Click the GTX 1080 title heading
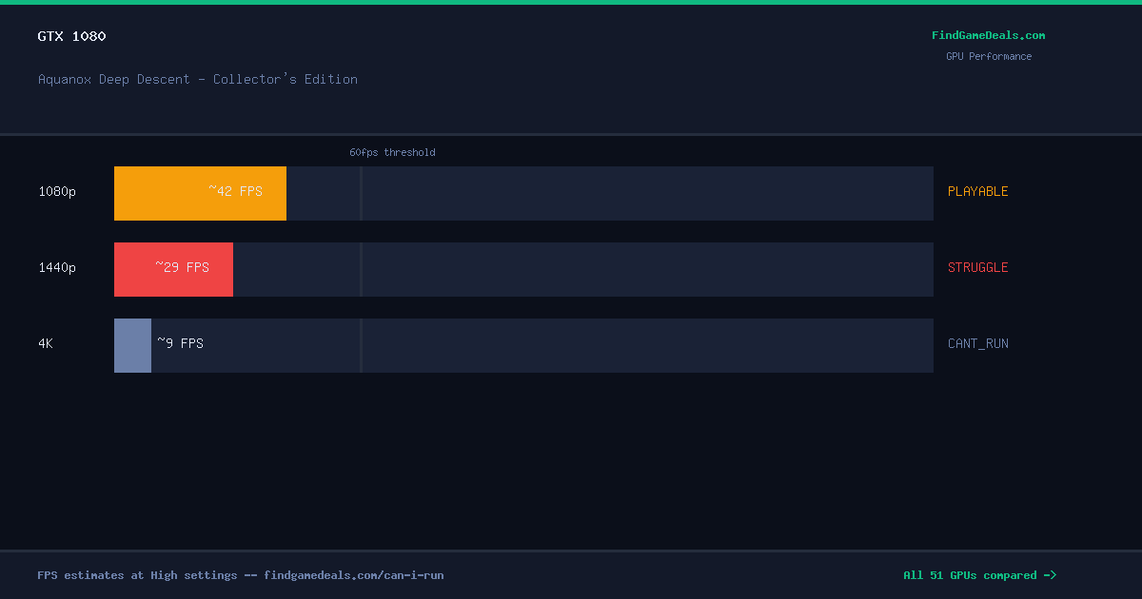Image resolution: width=1142 pixels, height=599 pixels. [72, 36]
